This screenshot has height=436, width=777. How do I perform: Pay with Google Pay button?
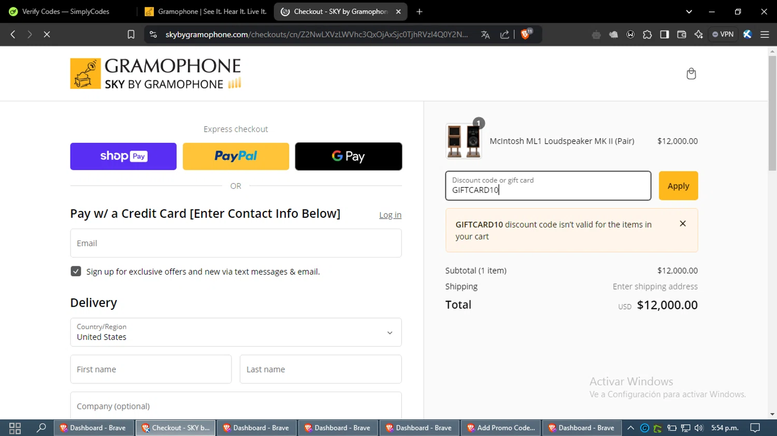coord(349,156)
